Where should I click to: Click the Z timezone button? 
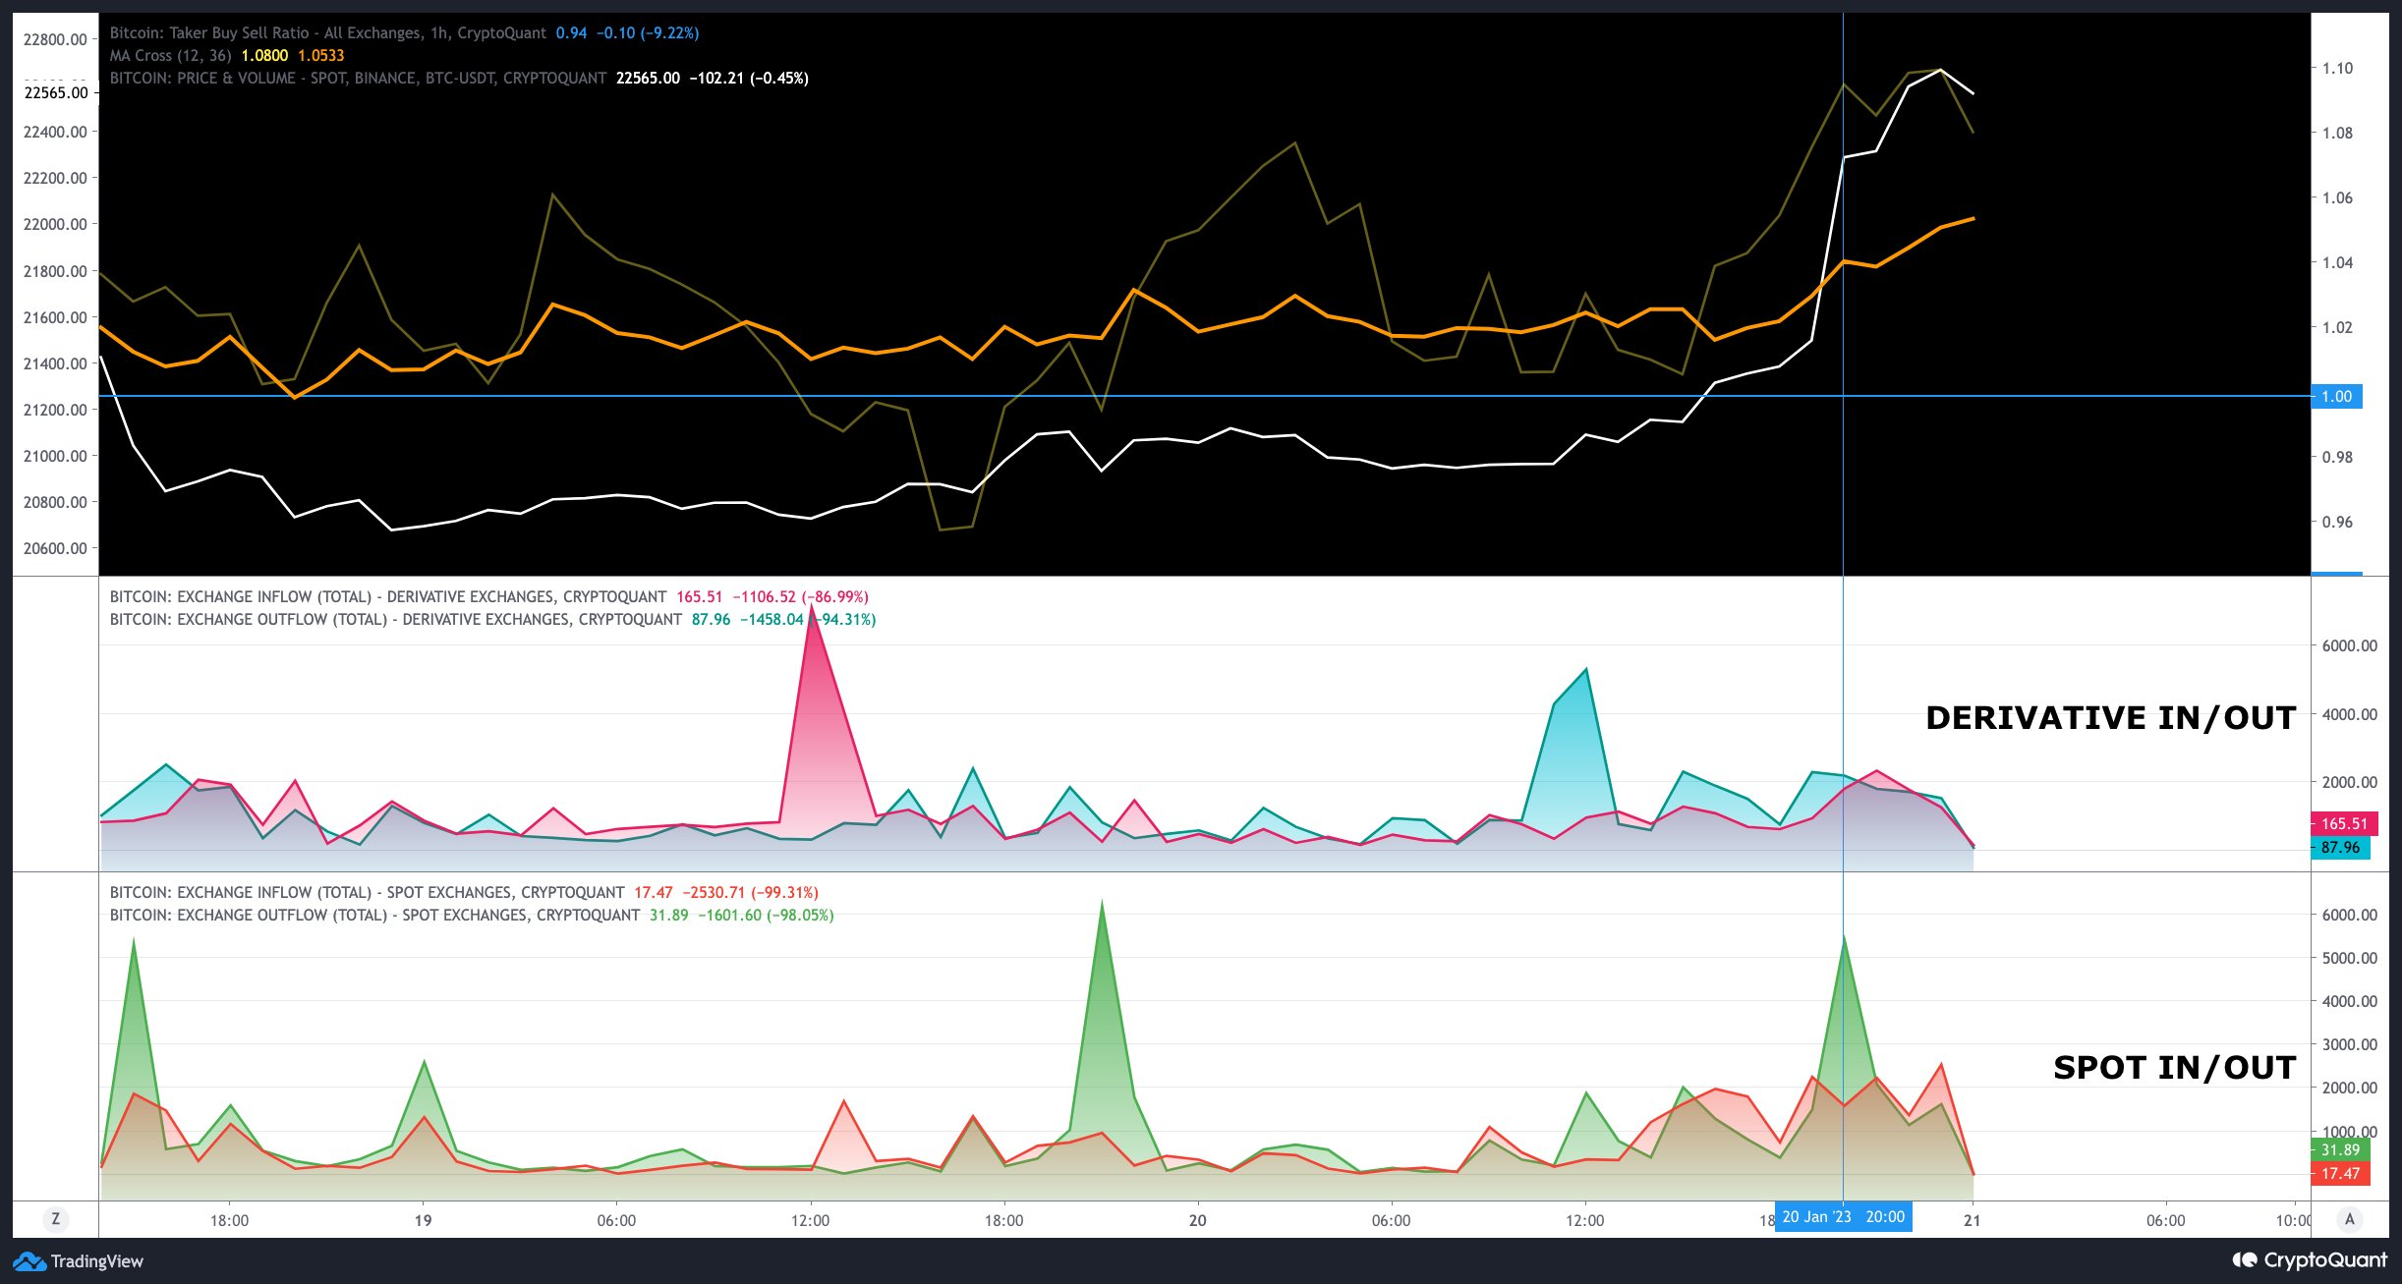coord(55,1219)
